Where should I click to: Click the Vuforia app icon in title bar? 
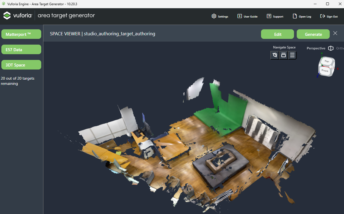pos(3,4)
